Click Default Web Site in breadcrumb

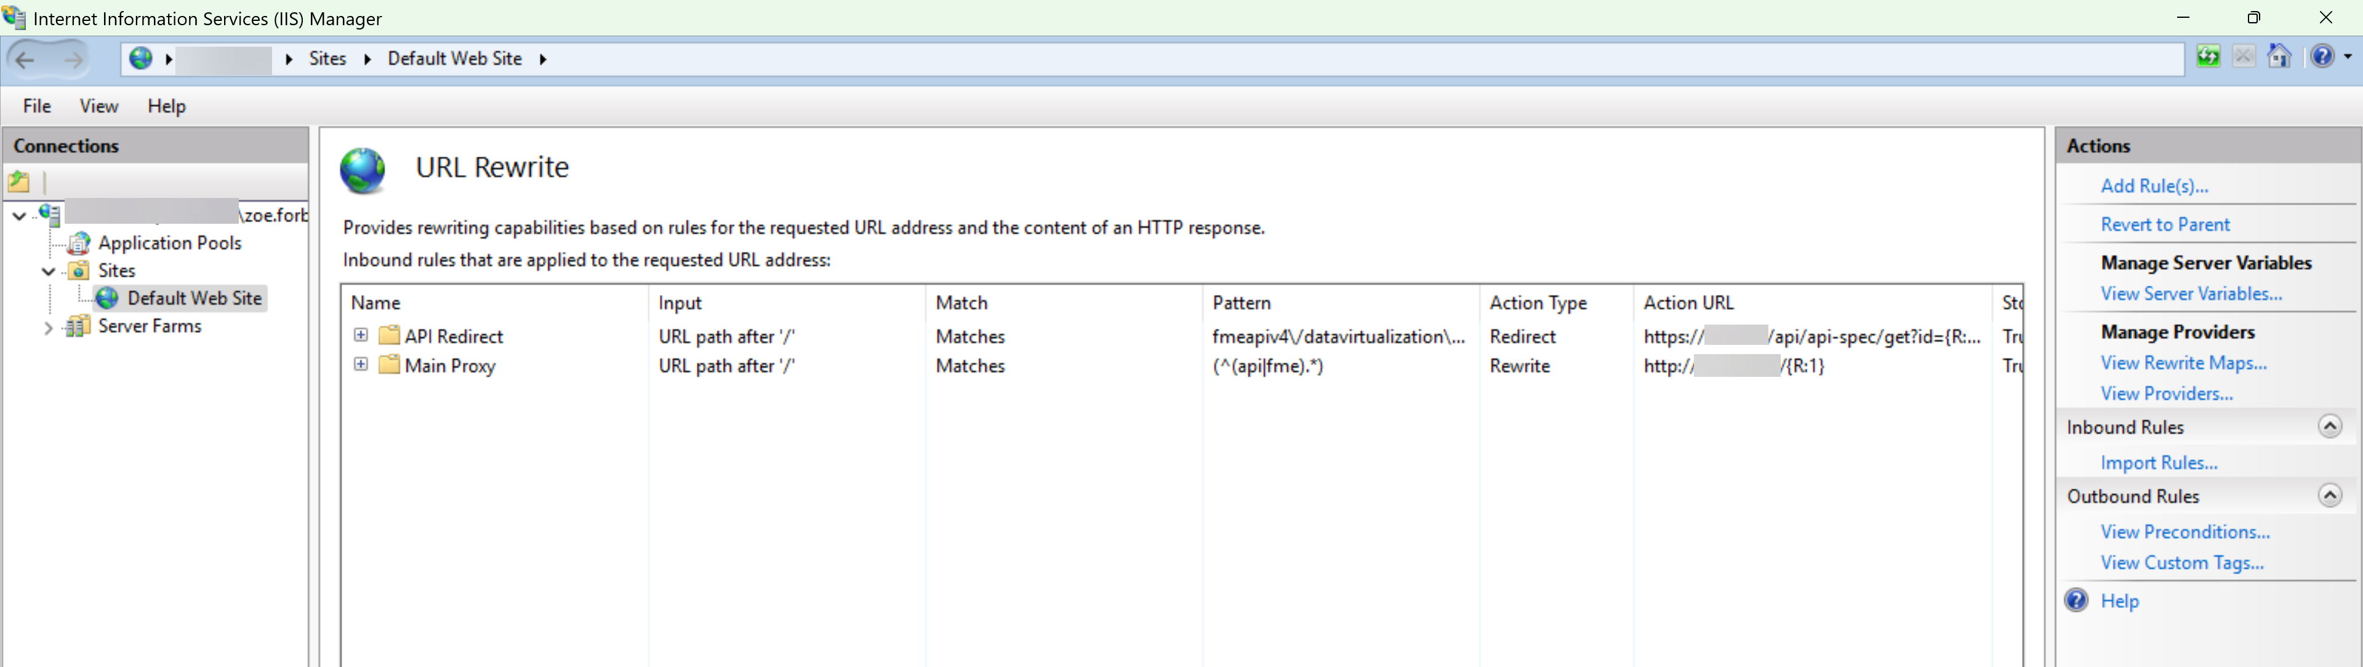click(455, 58)
